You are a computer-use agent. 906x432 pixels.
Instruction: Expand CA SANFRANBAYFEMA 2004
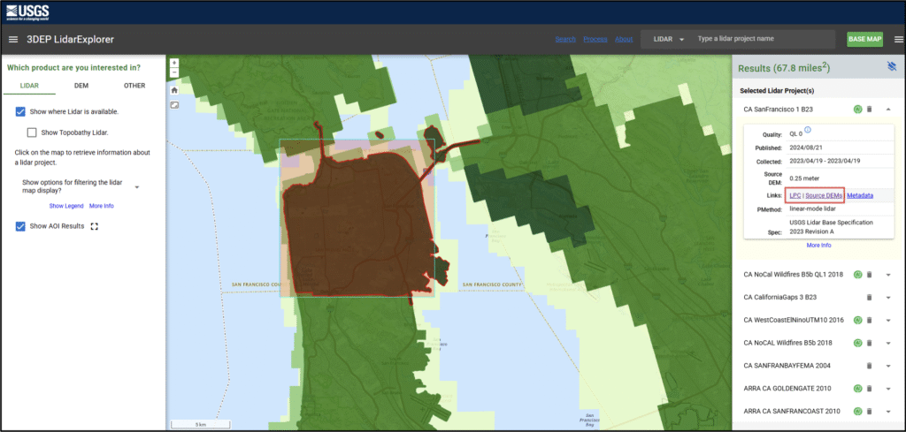pos(888,366)
